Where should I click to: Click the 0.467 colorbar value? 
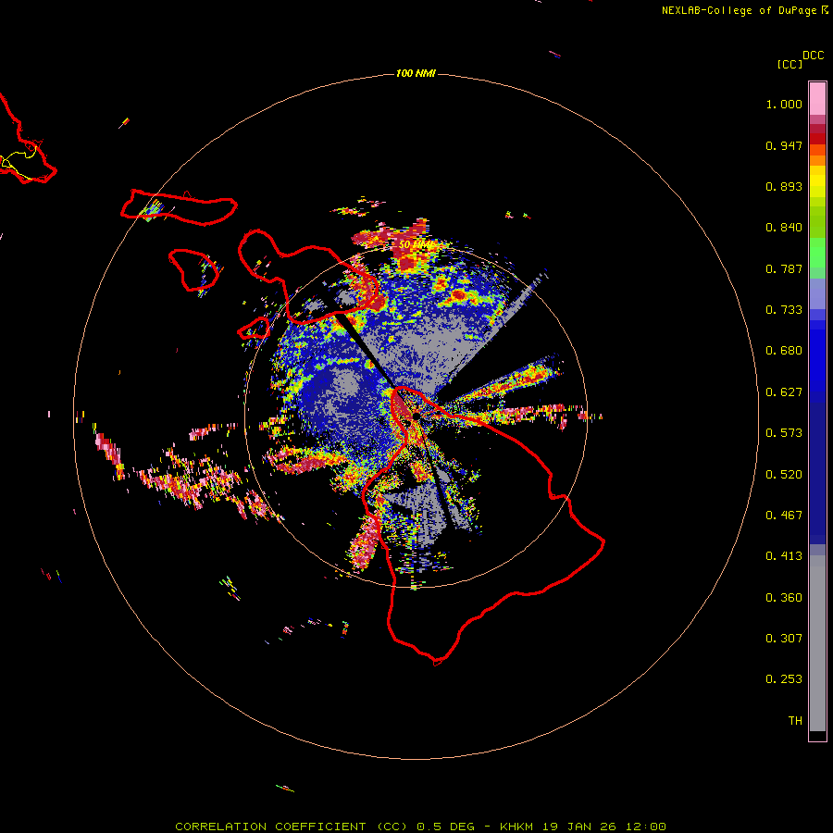coord(784,516)
